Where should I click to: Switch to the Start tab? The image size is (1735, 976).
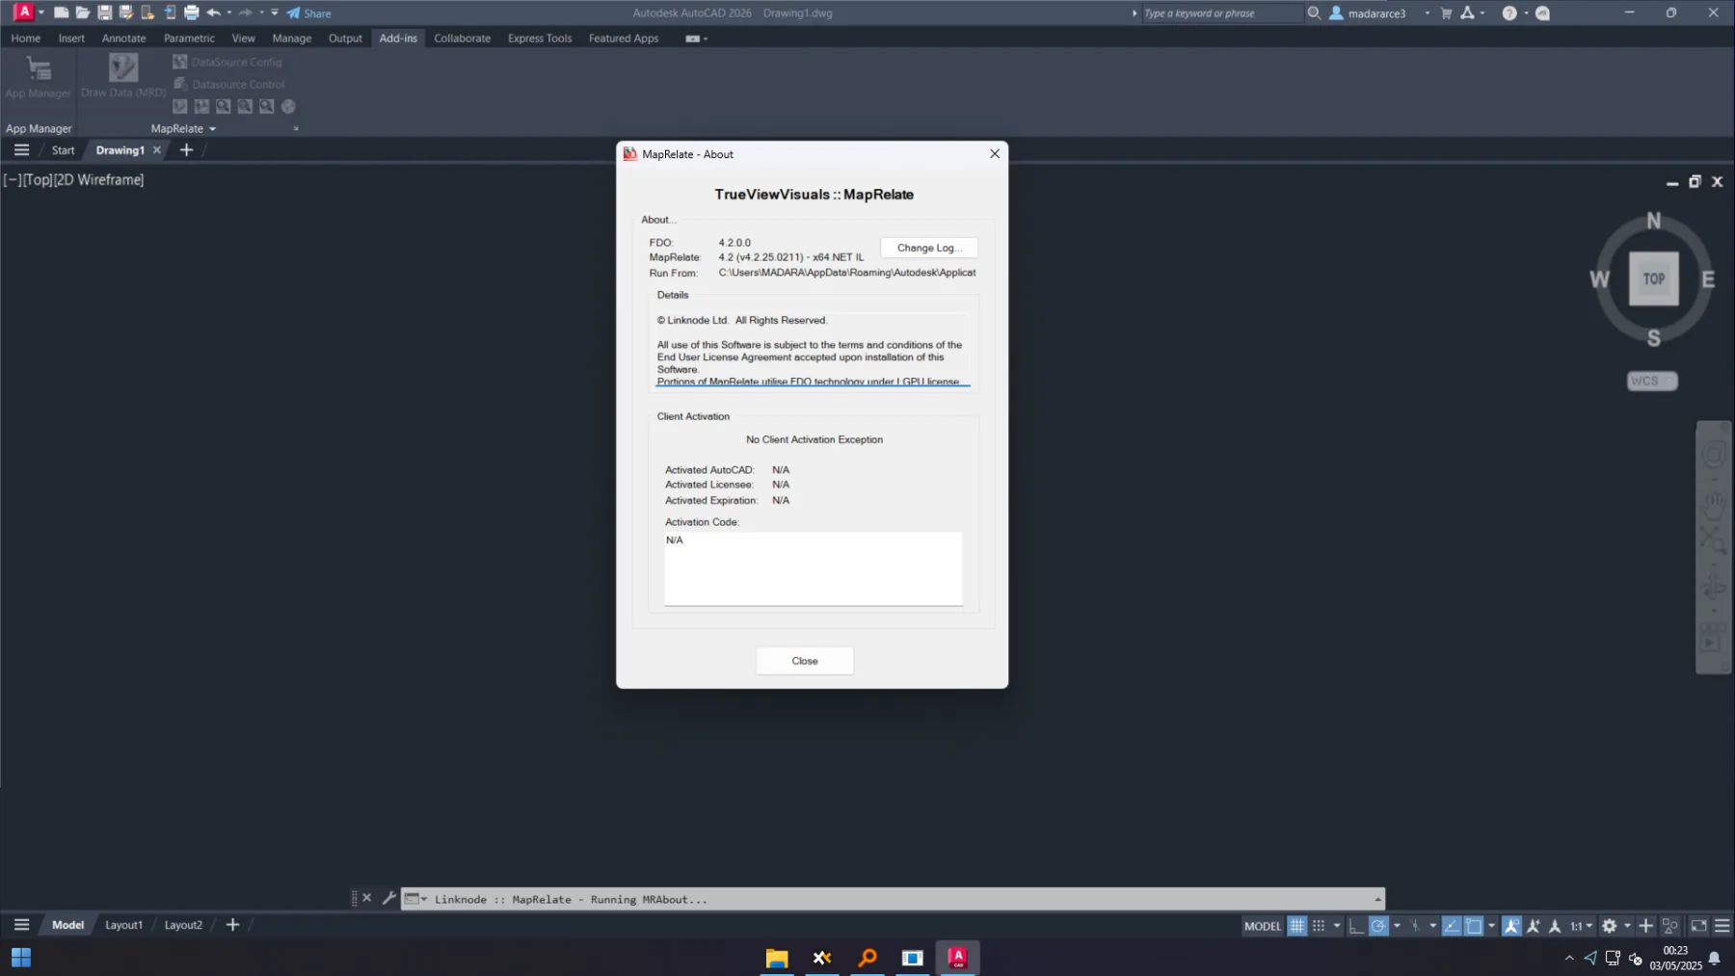click(63, 150)
